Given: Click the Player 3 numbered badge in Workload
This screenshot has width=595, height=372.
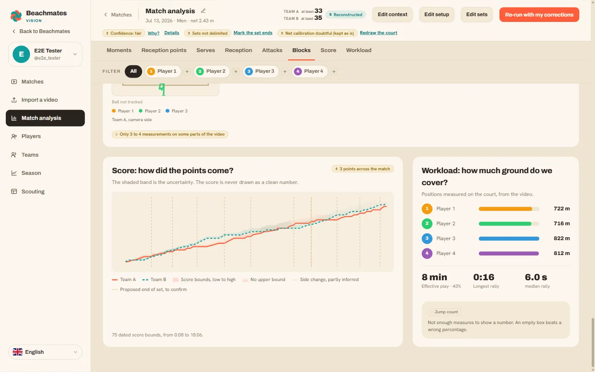Looking at the screenshot, I should [x=427, y=238].
